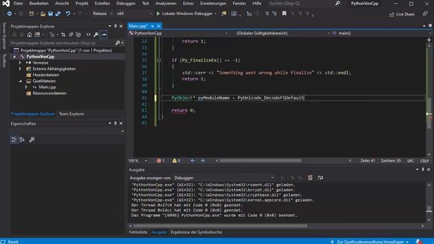The height and width of the screenshot is (244, 434).
Task: Collapse the Quelldateien folder
Action: point(20,81)
